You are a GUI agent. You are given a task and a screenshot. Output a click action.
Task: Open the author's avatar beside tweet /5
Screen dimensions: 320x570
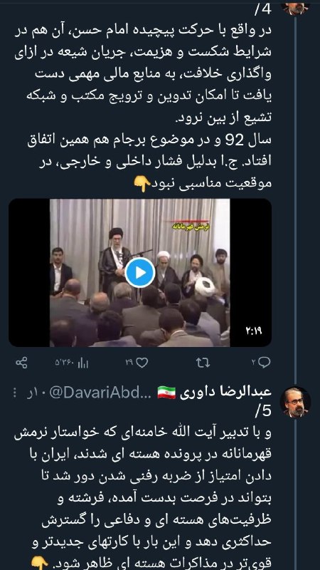coord(295,402)
